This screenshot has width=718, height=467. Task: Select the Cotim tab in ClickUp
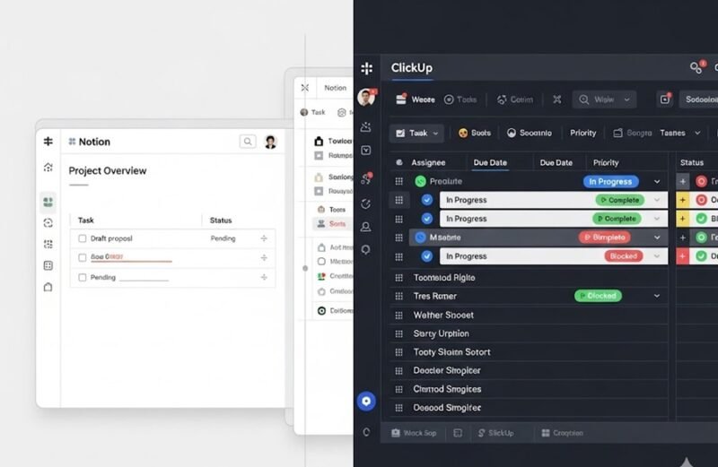(515, 99)
